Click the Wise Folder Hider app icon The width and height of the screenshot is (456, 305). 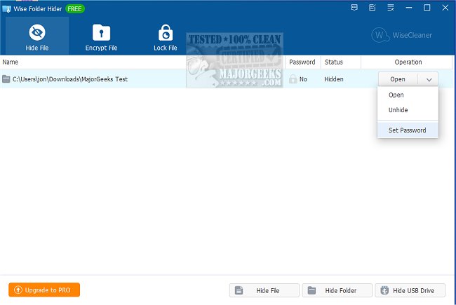(x=6, y=8)
